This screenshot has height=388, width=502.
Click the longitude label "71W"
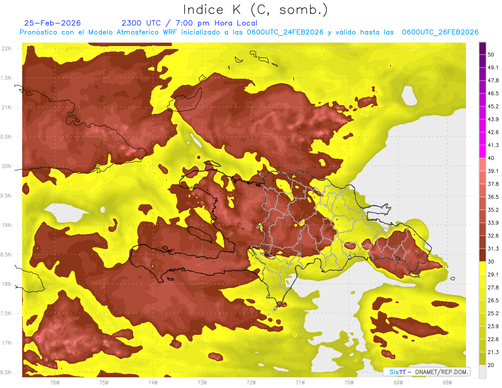300,382
